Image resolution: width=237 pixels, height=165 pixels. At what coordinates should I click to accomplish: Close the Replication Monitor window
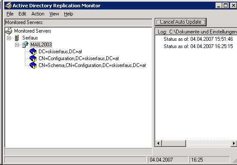coord(233,6)
